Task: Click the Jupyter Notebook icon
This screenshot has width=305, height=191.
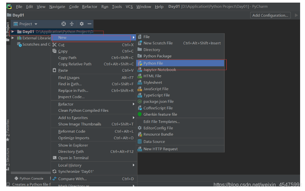Action: click(x=140, y=70)
